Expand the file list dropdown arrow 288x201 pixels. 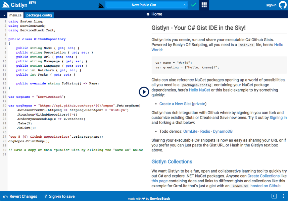4,15
